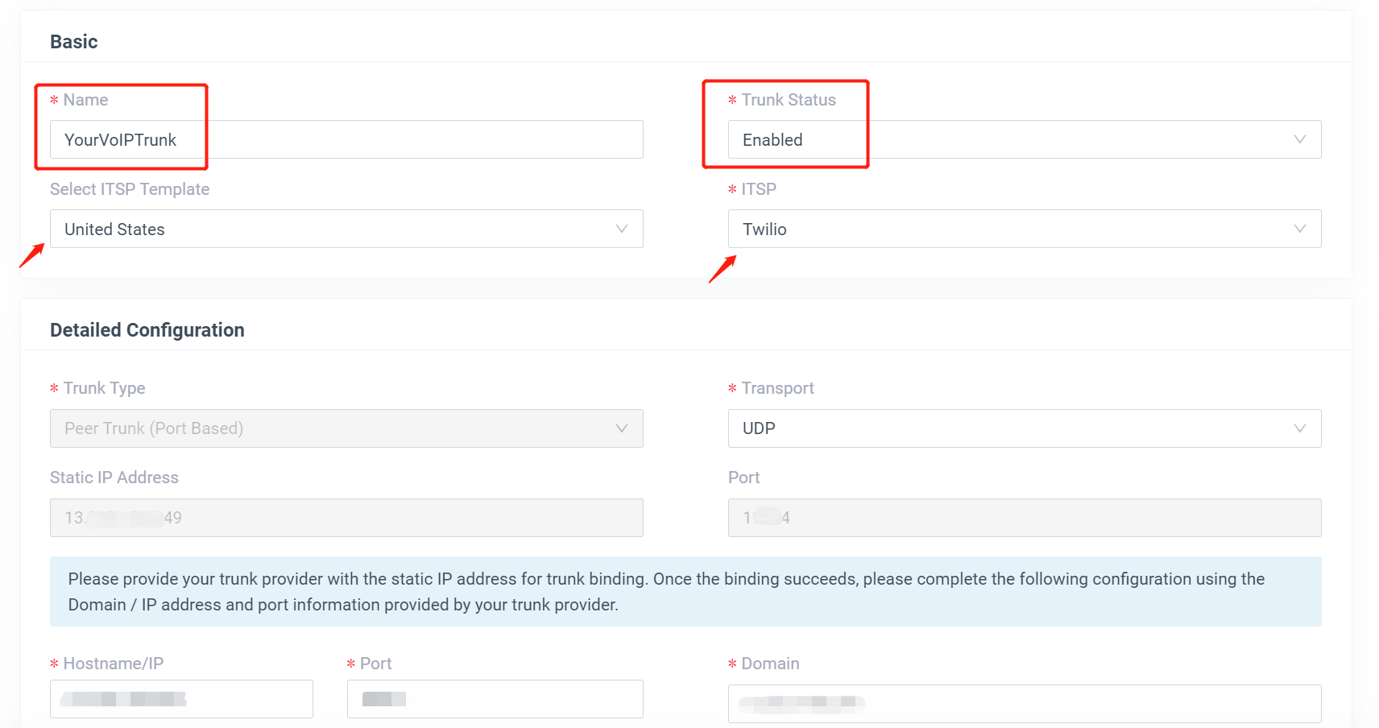Click the Transport dropdown chevron icon
This screenshot has height=728, width=1379.
click(x=1299, y=428)
